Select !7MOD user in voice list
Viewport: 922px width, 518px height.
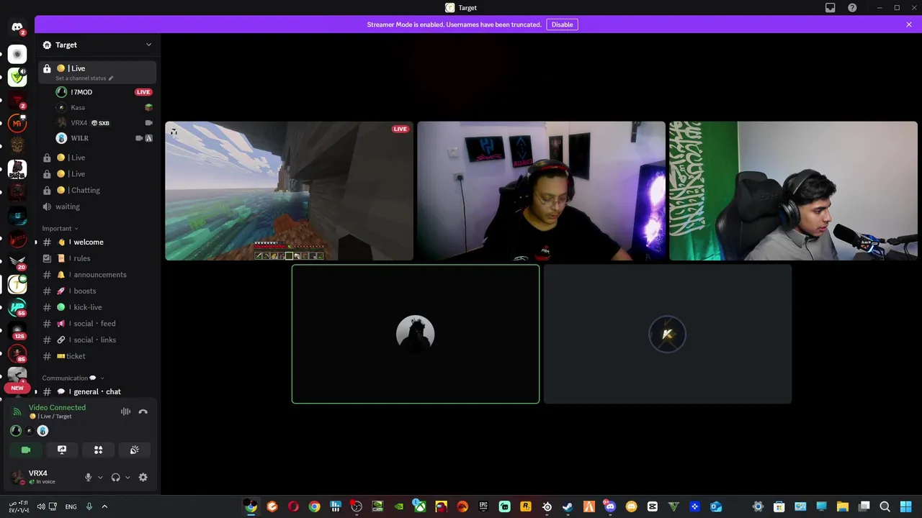[x=104, y=92]
